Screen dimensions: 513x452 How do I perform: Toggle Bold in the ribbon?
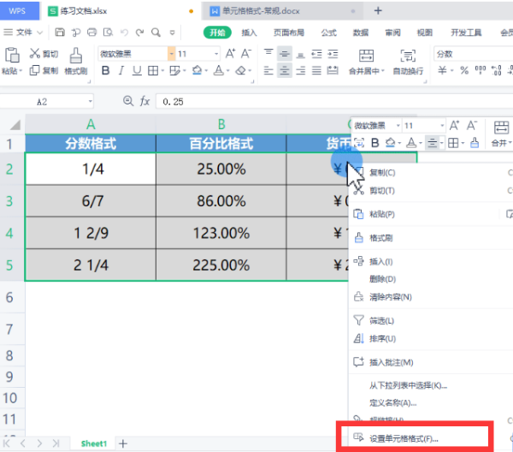click(105, 70)
